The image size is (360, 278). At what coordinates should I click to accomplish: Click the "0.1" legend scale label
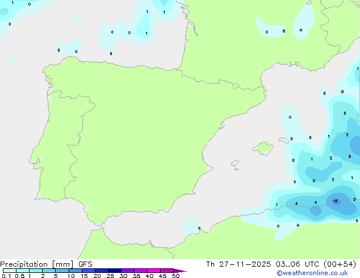pos(6,276)
